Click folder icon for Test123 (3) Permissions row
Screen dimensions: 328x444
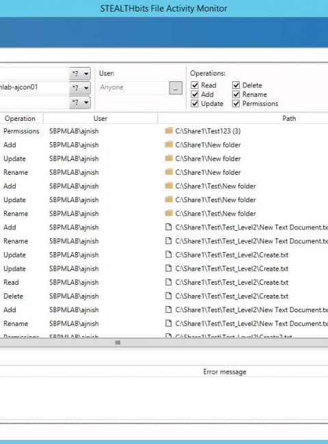pyautogui.click(x=169, y=130)
